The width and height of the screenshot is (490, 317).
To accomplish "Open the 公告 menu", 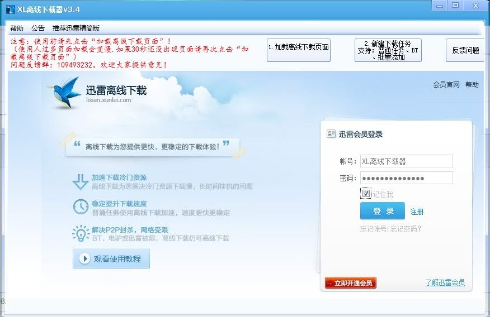I will point(38,28).
